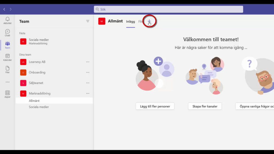This screenshot has height=154, width=274.
Task: Click in the Sök search field
Action: [169, 9]
